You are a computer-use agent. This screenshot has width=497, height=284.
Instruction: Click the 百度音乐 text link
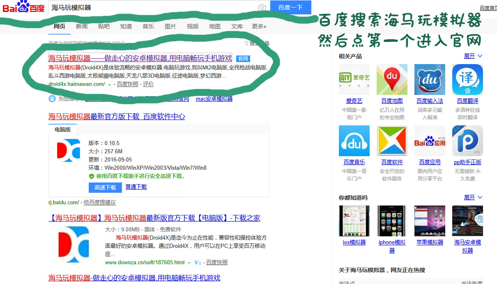(354, 162)
